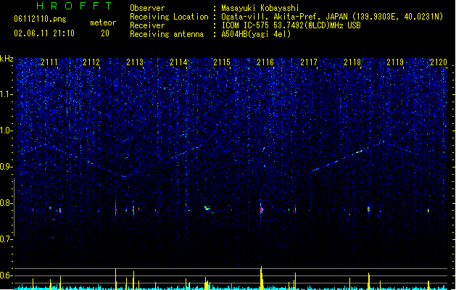Screen dimensions: 456x290
Task: Click the 2119 time marker
Action: [395, 62]
